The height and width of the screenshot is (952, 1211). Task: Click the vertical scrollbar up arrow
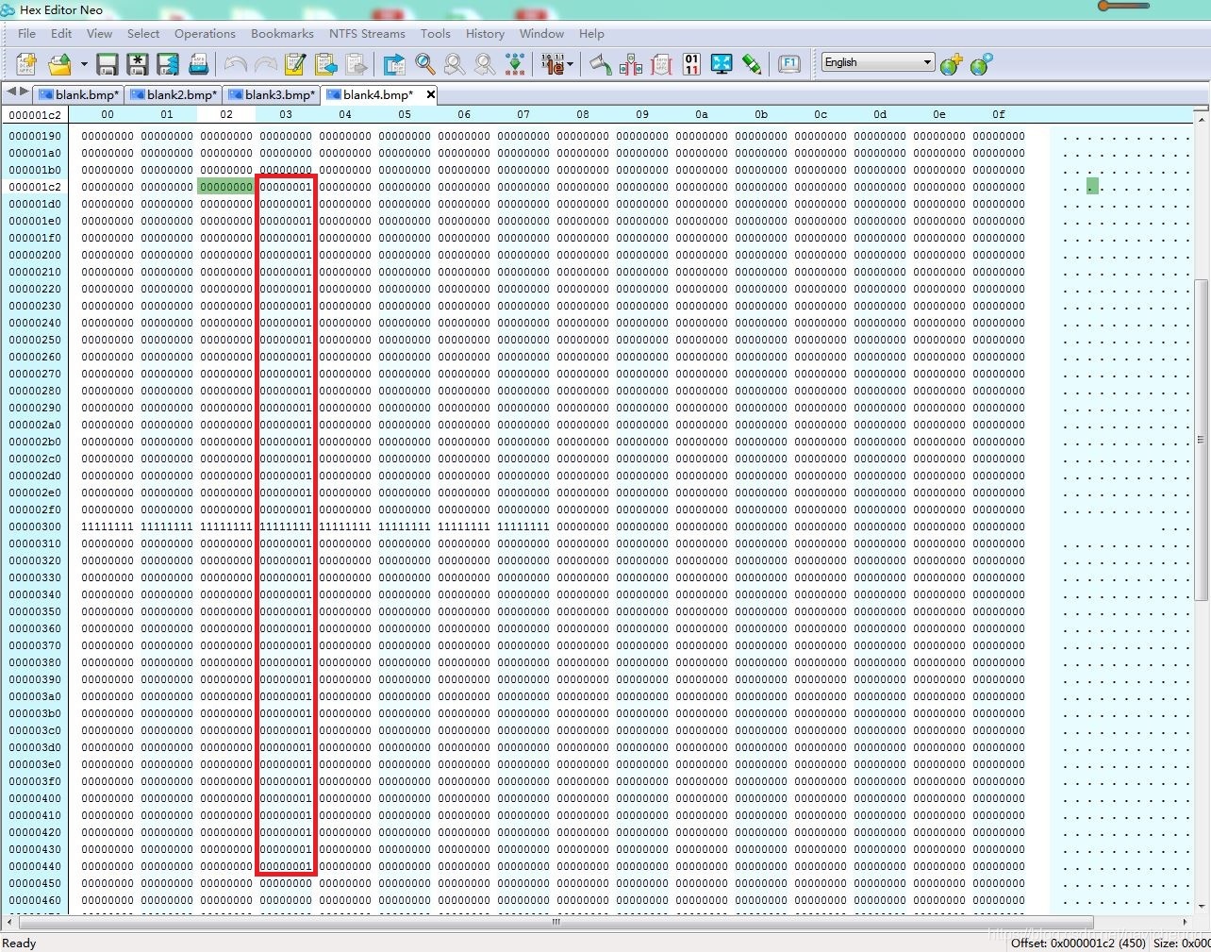[x=1201, y=119]
